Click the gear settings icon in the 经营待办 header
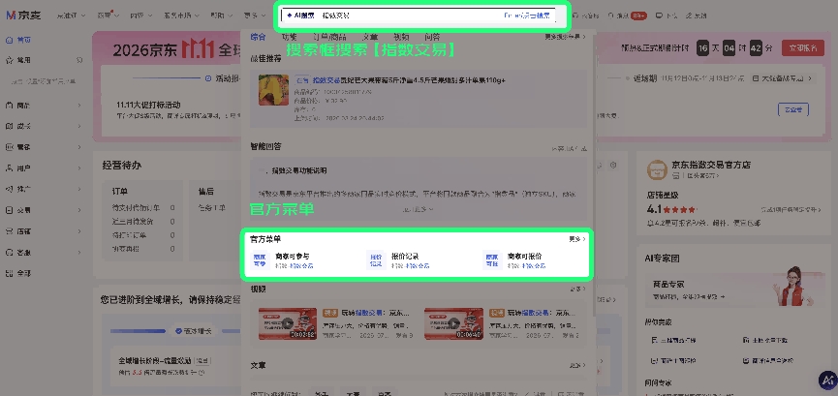 pos(613,166)
